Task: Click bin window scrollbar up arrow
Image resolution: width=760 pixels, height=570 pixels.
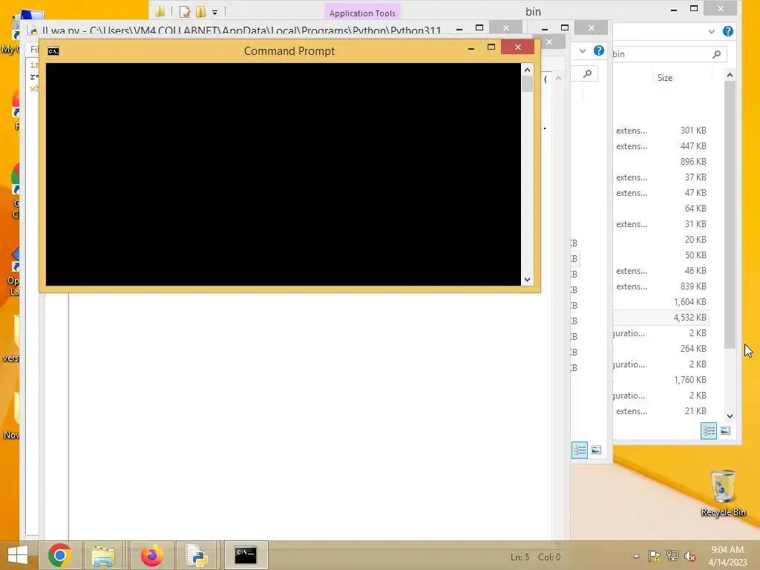Action: (730, 75)
